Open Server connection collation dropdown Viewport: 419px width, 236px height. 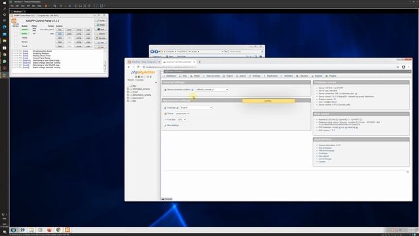pos(212,90)
